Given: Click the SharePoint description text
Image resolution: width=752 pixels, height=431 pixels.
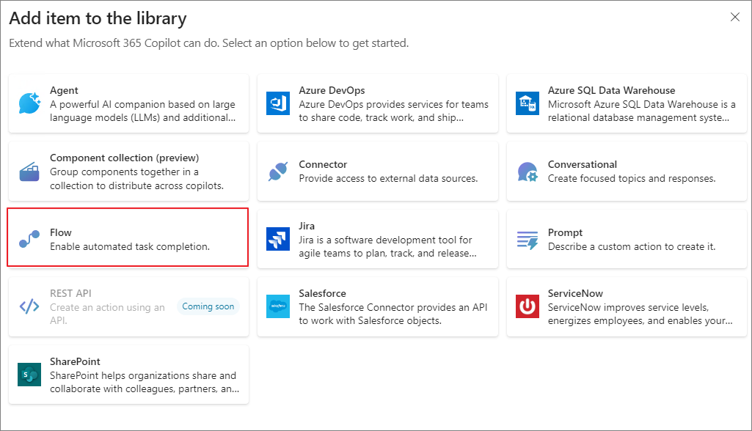Looking at the screenshot, I should pos(145,382).
